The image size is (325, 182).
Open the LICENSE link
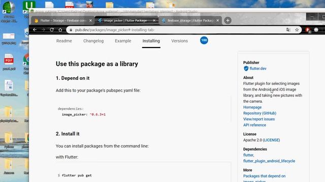(272, 140)
